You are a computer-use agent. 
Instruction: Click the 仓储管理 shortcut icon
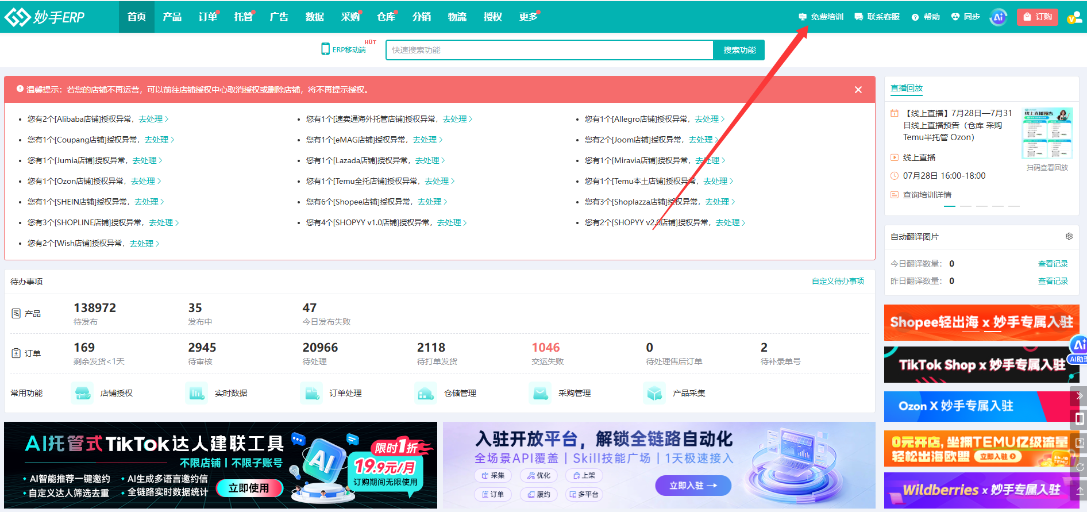click(426, 393)
